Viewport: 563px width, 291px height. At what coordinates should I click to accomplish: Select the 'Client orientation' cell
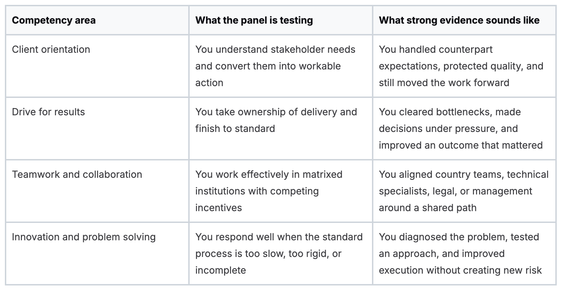click(x=51, y=49)
